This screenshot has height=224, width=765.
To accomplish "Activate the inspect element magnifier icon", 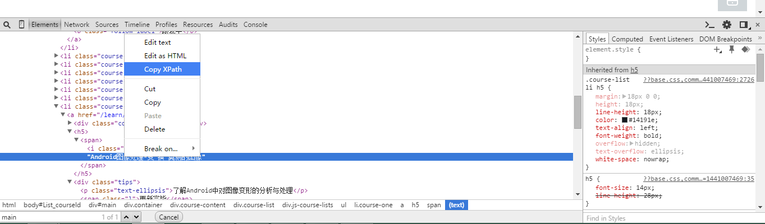I will click(x=7, y=25).
